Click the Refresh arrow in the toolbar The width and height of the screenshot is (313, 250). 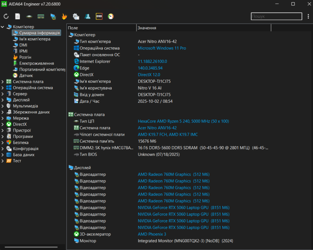6,16
